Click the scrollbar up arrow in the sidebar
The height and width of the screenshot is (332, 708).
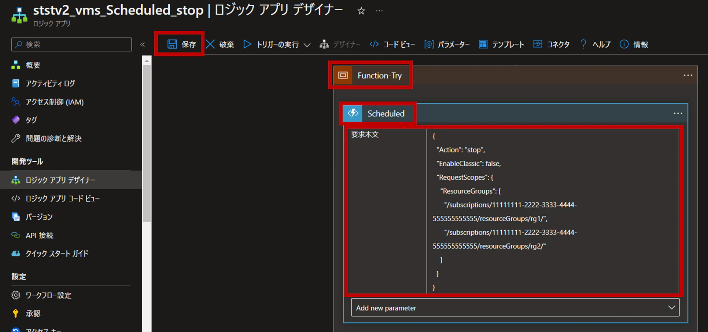[x=147, y=61]
